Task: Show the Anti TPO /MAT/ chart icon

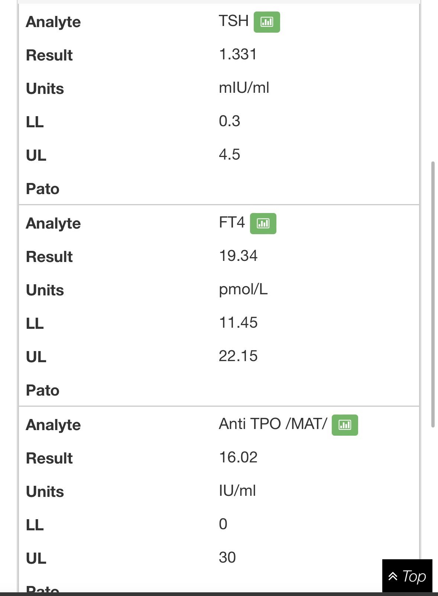Action: 344,425
